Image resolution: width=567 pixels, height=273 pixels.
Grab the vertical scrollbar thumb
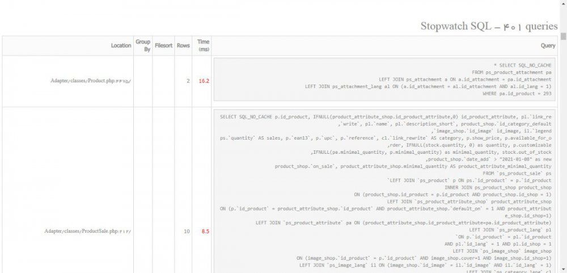pos(563,36)
